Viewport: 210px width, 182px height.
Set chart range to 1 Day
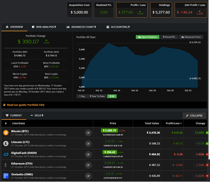click(82, 96)
